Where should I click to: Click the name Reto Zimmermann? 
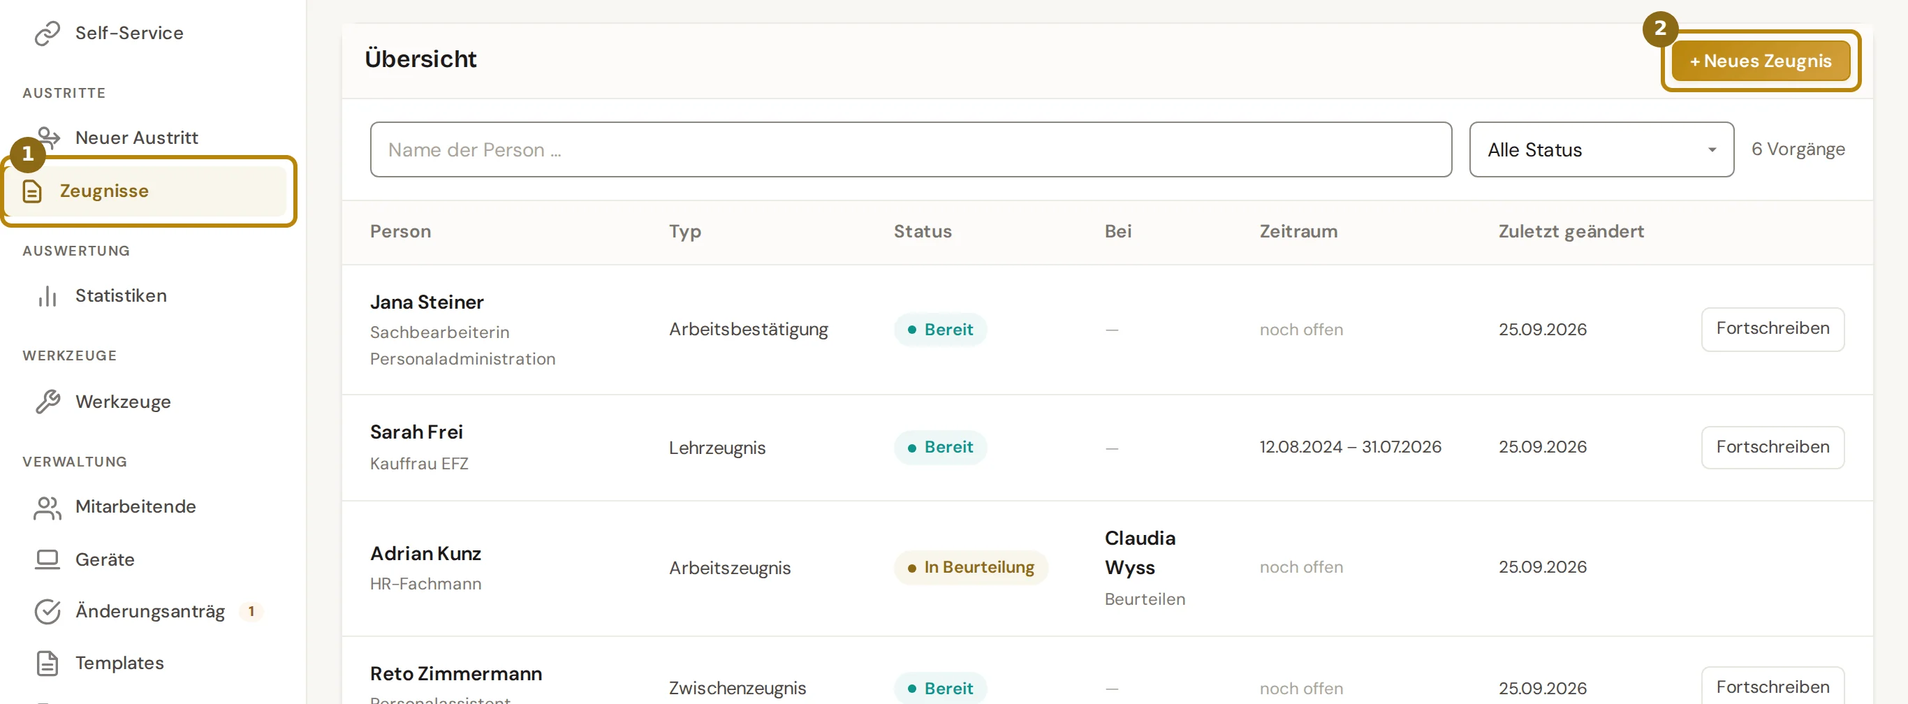click(455, 673)
